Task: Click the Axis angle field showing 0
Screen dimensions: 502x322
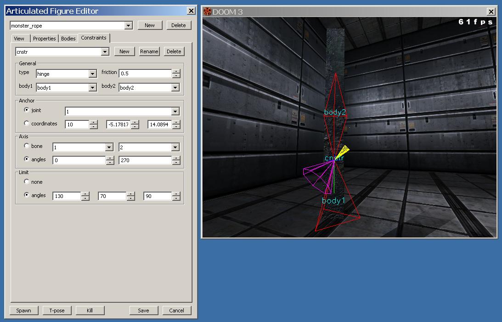Action: [79, 160]
